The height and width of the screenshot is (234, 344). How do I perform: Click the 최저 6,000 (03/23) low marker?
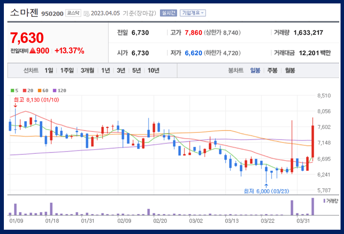266,191
